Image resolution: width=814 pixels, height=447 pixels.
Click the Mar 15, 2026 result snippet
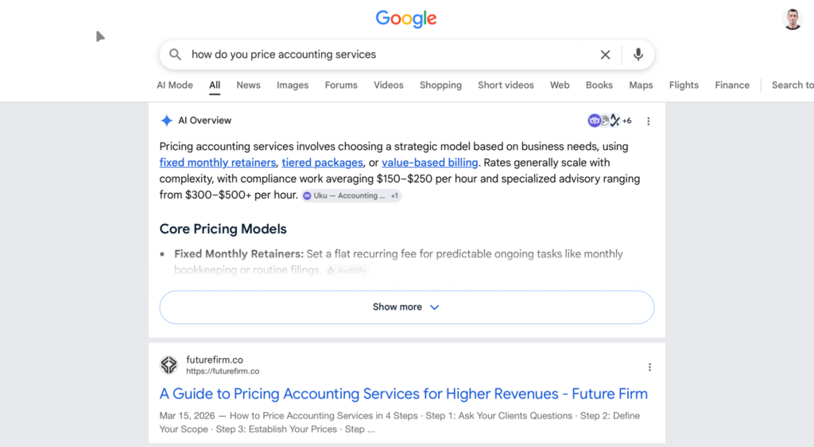[399, 422]
